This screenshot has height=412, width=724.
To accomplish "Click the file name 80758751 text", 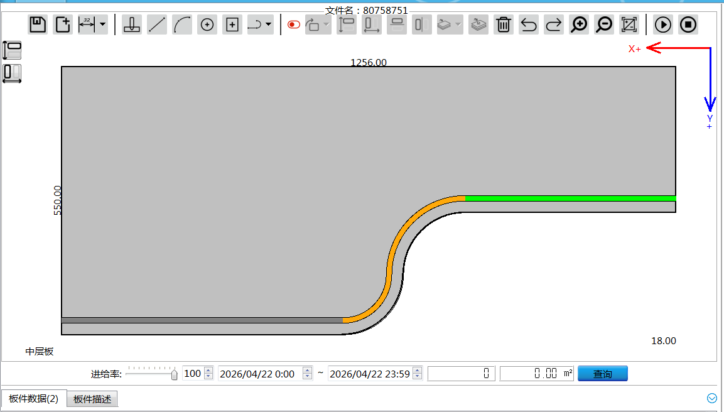I will tap(385, 10).
